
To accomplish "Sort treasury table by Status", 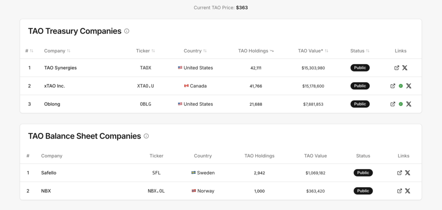I will point(360,51).
